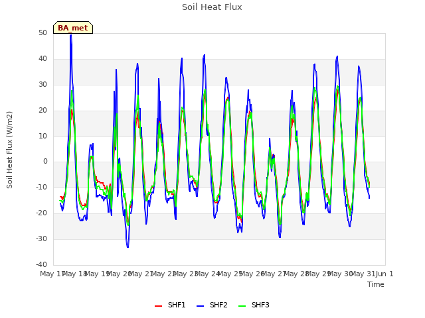This screenshot has height=318, width=425.
Task: Click the Time x-axis title
Action: [x=376, y=284]
